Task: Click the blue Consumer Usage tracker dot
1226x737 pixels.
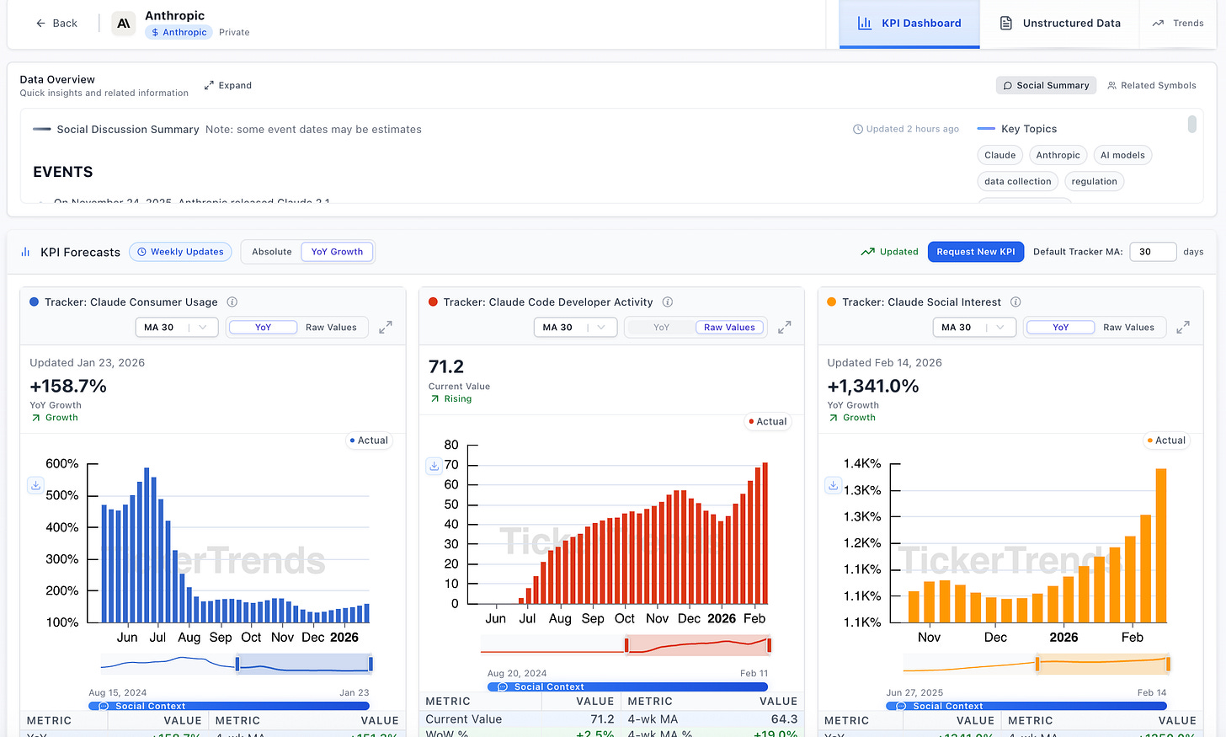Action: pyautogui.click(x=35, y=302)
